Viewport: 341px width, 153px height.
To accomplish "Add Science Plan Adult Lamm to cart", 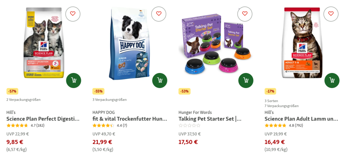I will coord(332,81).
